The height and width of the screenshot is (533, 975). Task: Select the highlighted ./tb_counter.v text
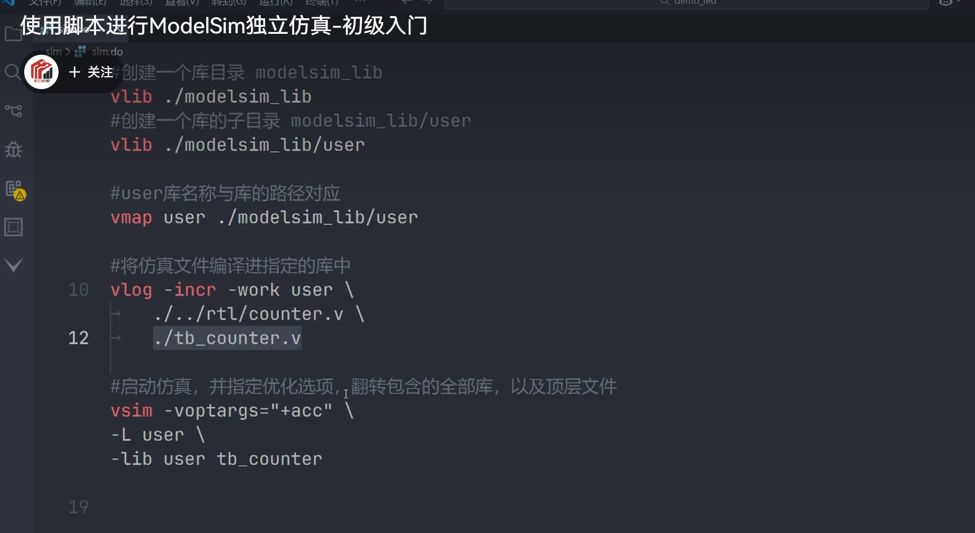pyautogui.click(x=227, y=338)
